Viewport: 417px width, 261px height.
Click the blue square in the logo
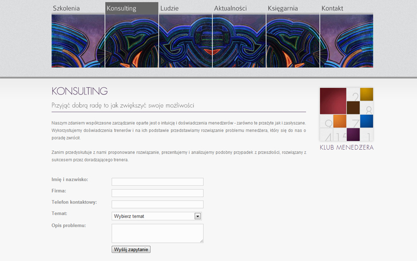(x=366, y=121)
